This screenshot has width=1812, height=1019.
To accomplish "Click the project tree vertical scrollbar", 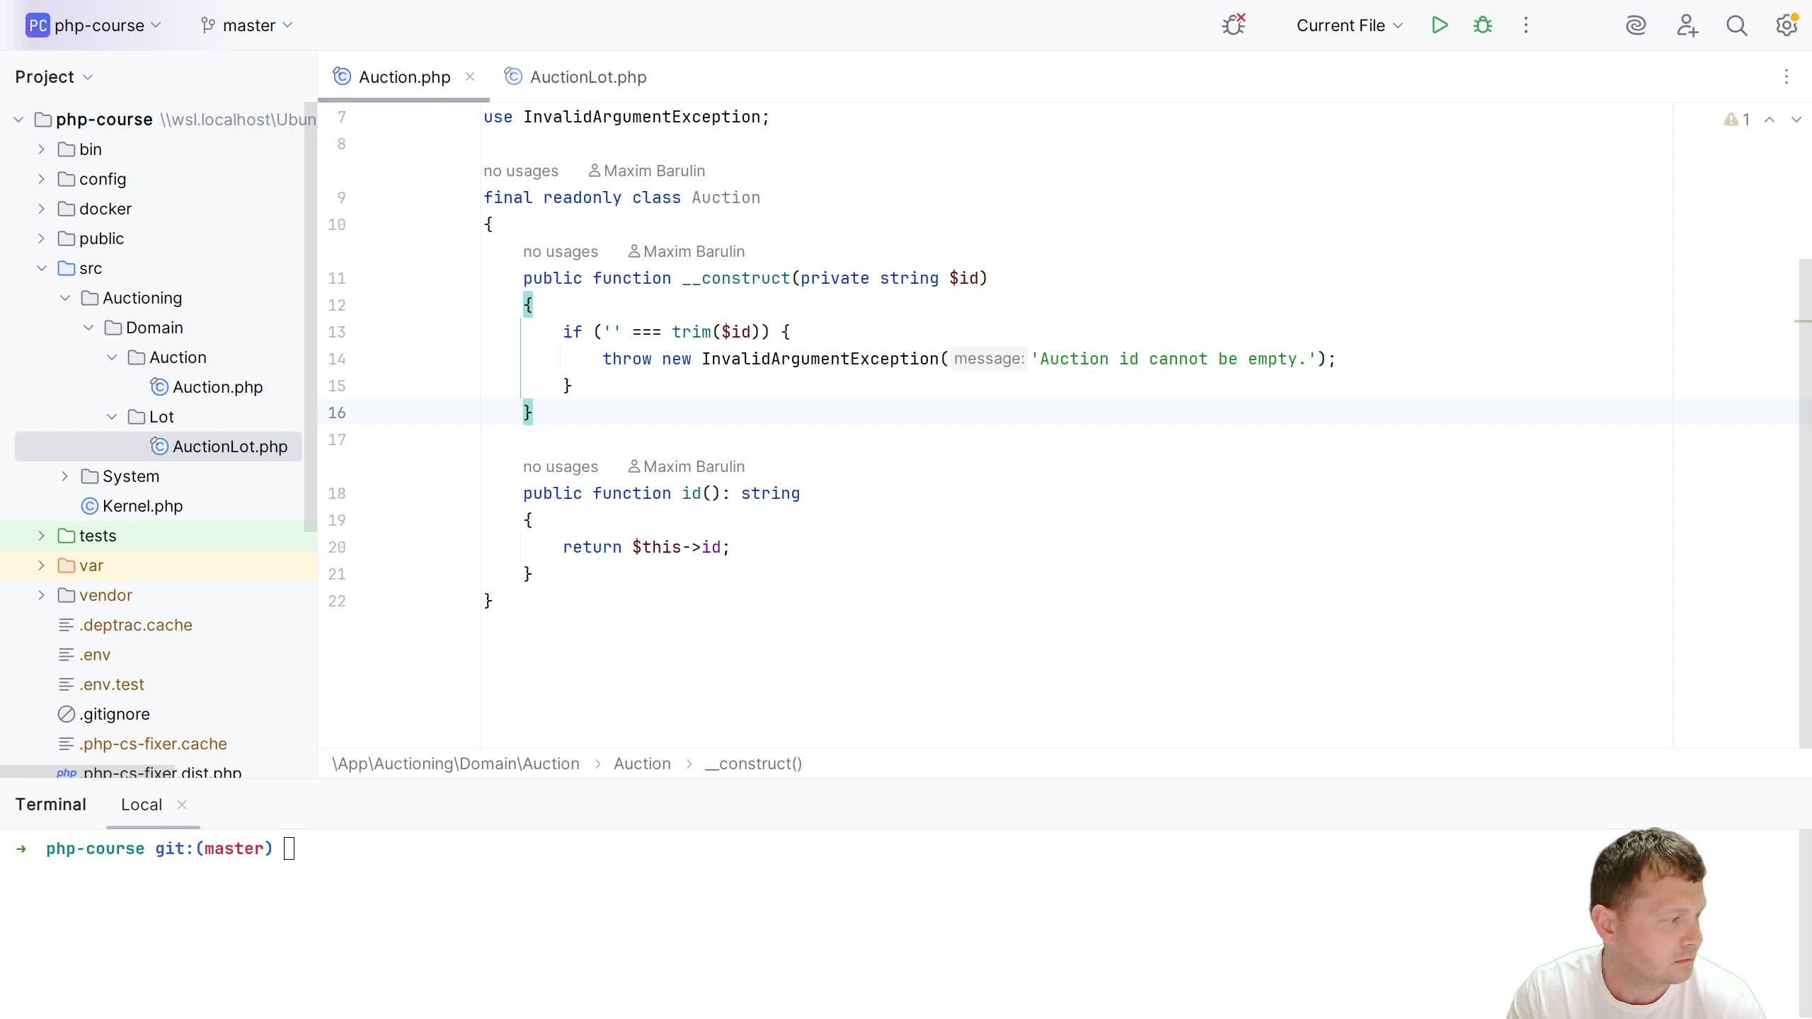I will click(310, 318).
